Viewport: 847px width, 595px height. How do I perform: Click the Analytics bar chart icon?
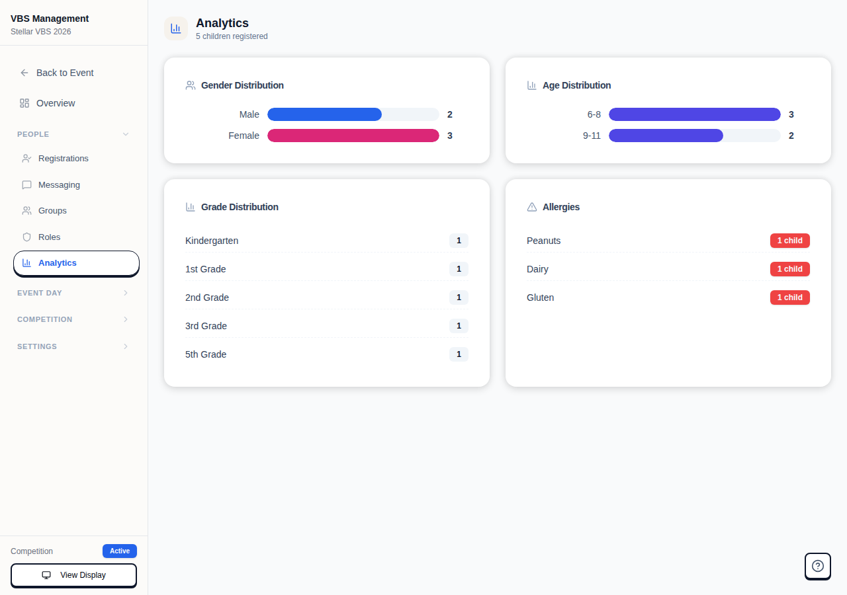(x=26, y=262)
